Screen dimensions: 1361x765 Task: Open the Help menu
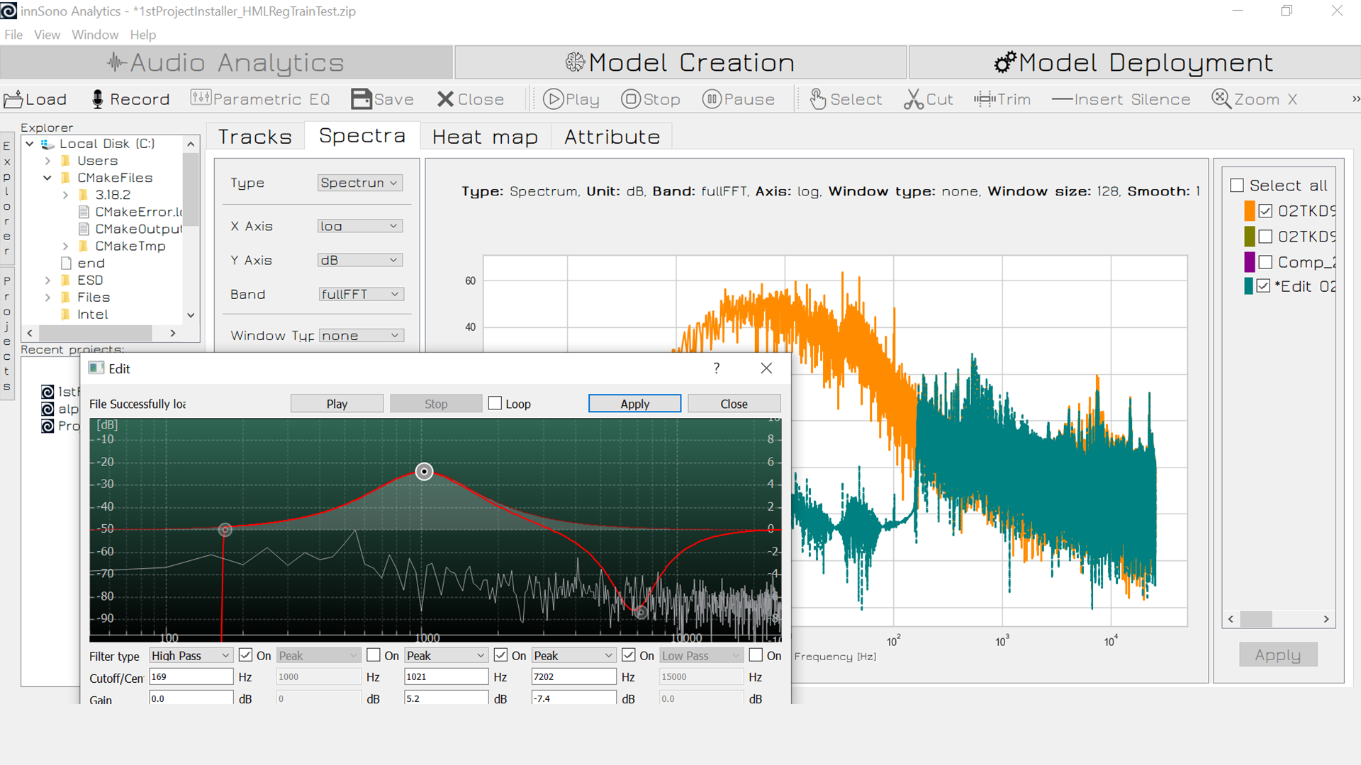pos(142,35)
